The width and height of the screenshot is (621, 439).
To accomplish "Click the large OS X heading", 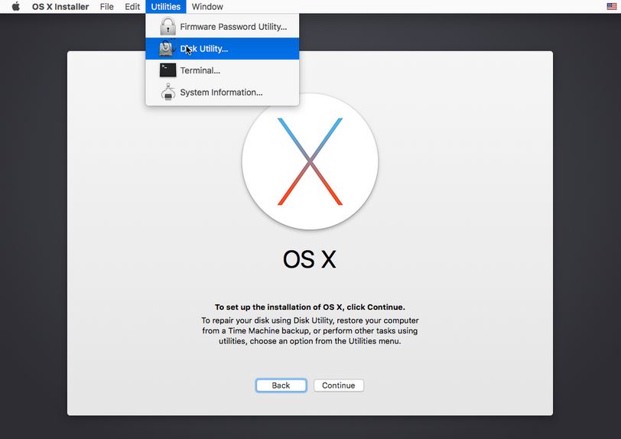I will pyautogui.click(x=310, y=259).
